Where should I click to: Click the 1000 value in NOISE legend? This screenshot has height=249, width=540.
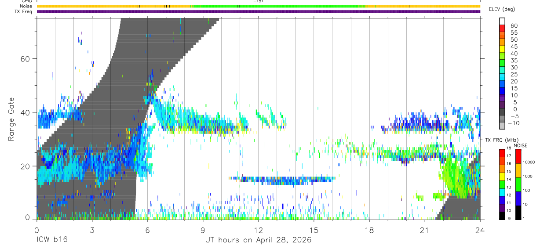[527, 176]
